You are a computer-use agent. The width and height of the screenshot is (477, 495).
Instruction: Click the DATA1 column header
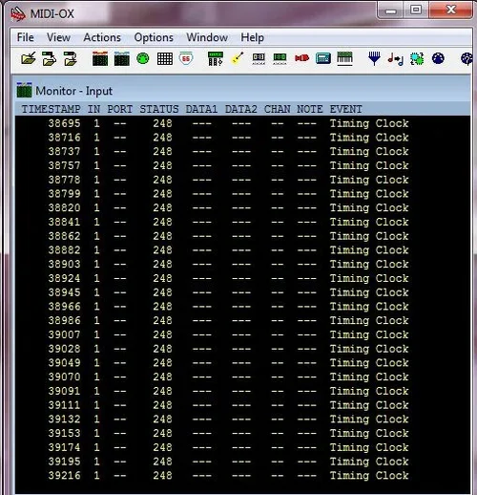pyautogui.click(x=201, y=109)
